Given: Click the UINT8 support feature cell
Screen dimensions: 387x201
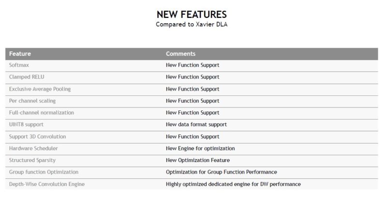Looking at the screenshot, I should tap(26, 124).
